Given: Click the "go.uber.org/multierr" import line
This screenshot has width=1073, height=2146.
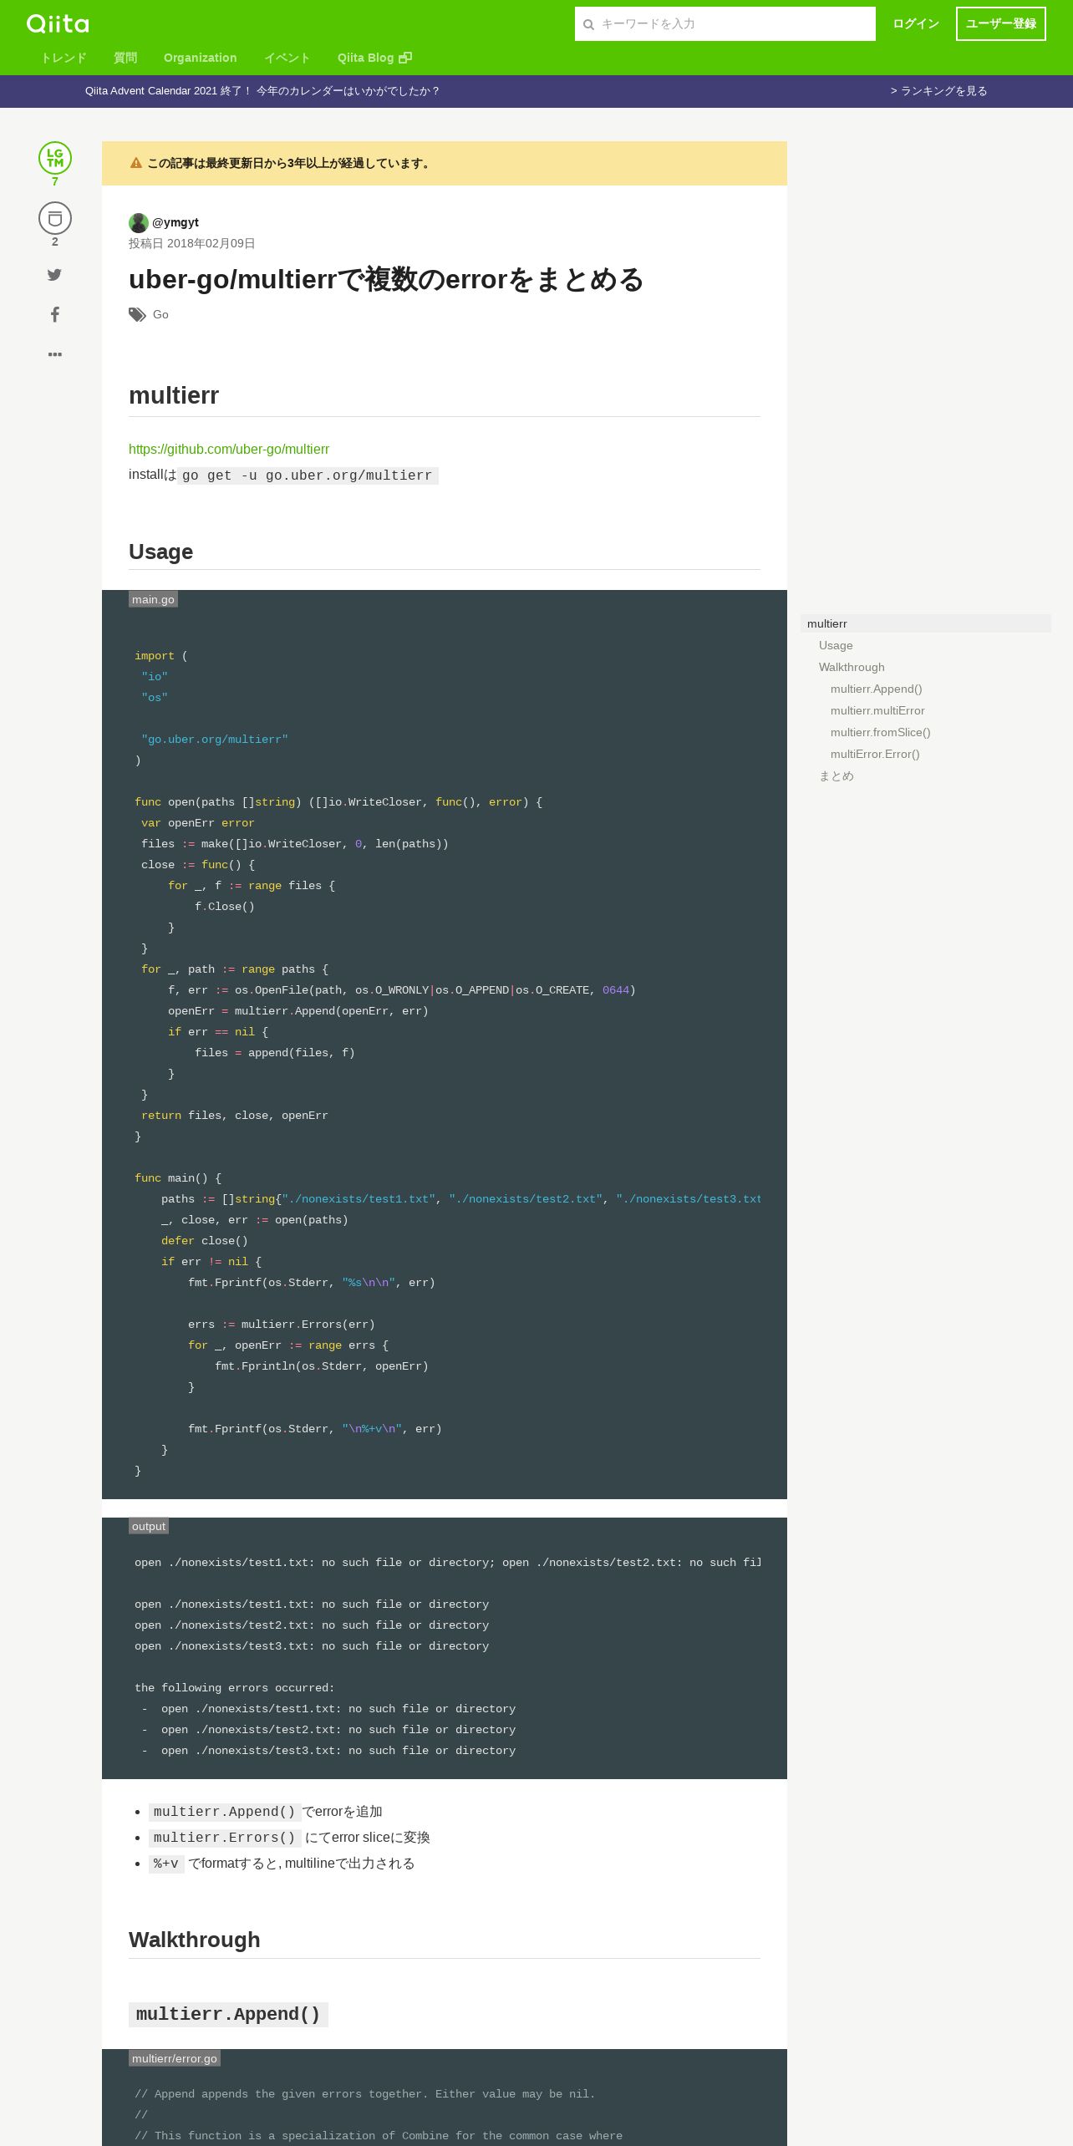Looking at the screenshot, I should [x=215, y=740].
